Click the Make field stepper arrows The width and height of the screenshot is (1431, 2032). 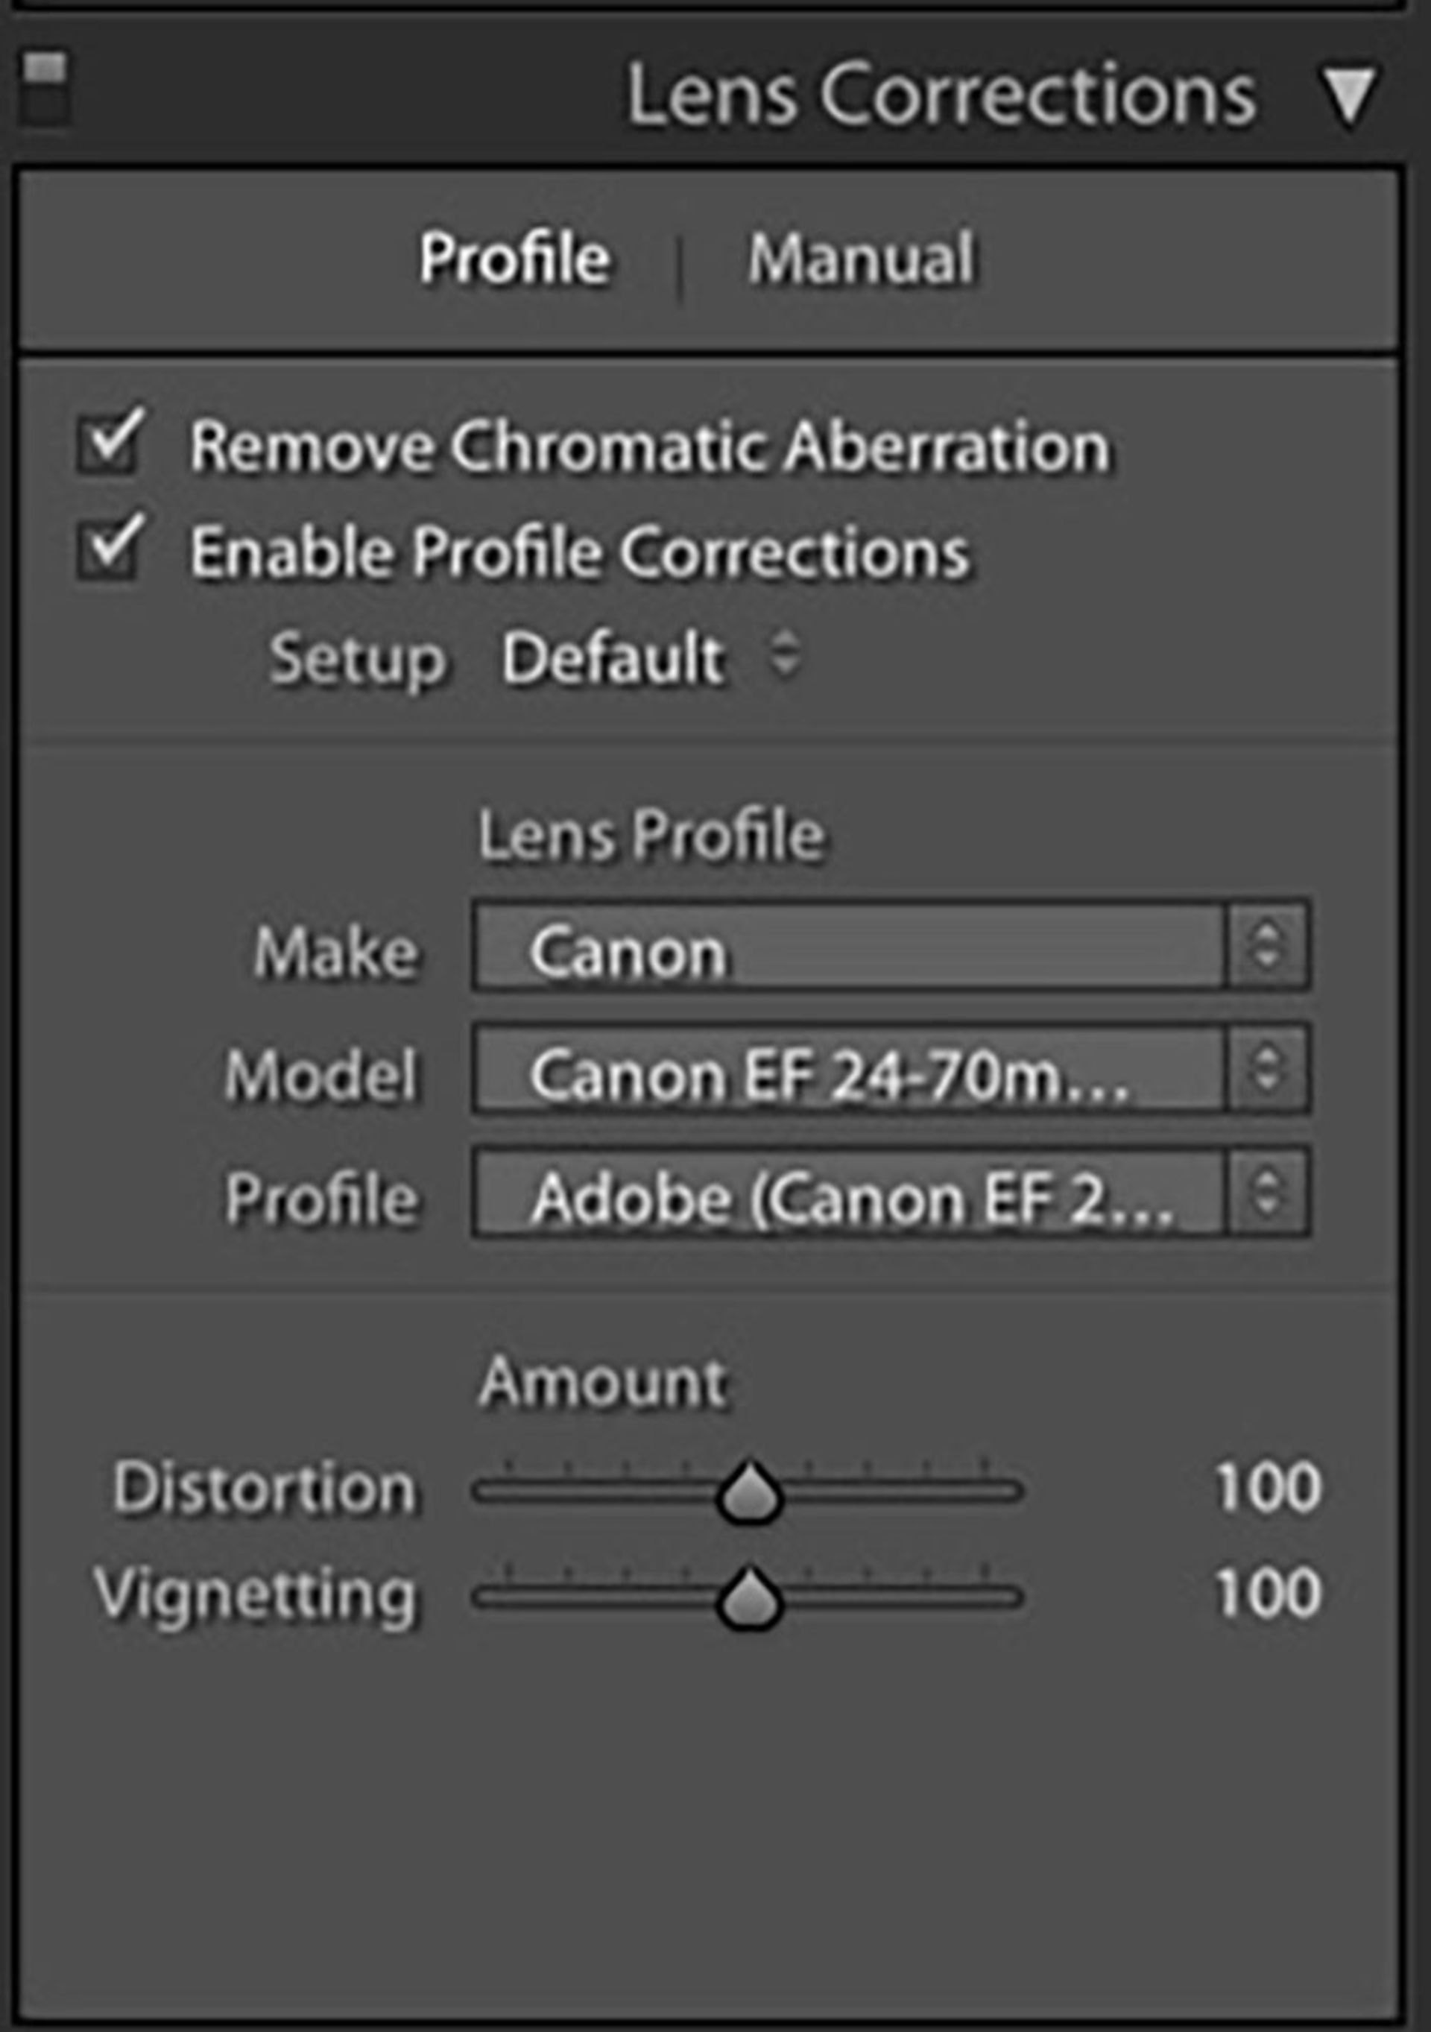[x=1267, y=946]
